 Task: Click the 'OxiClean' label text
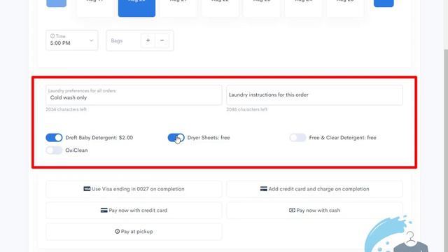pos(76,150)
